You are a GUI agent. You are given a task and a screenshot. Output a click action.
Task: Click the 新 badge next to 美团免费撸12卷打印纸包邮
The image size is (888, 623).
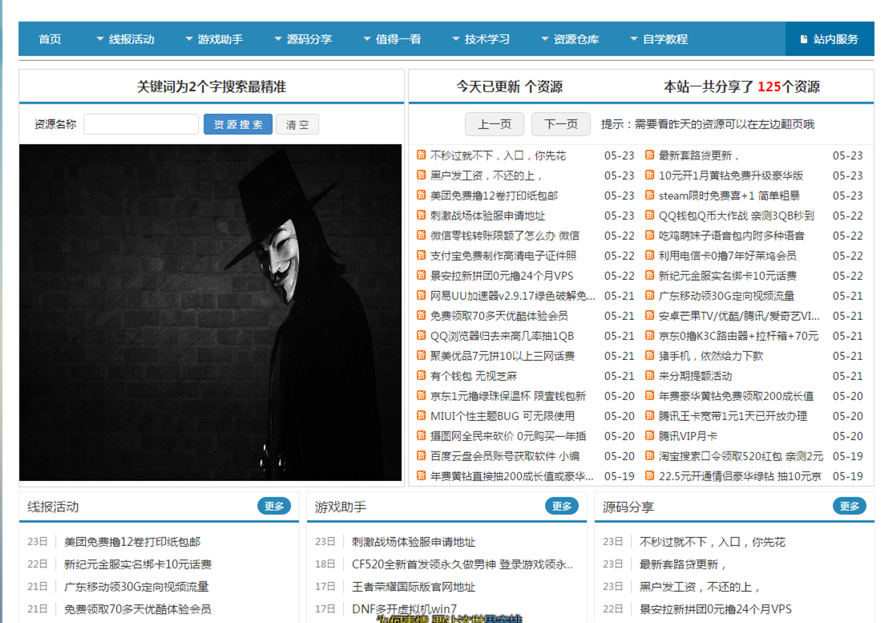click(x=421, y=196)
